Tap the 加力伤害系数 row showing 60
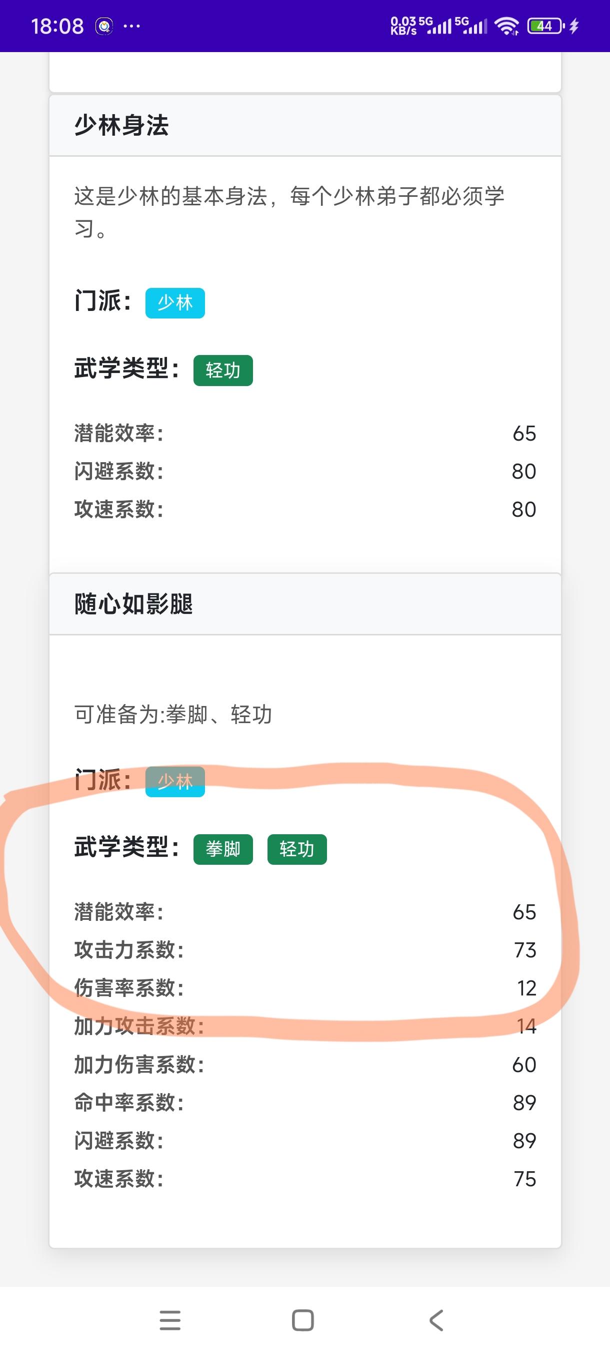Viewport: 610px width, 1358px height. 304,1065
